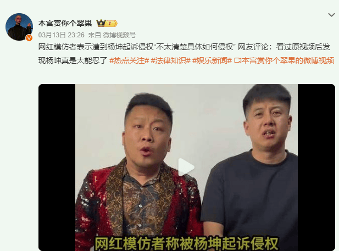Open the 本宫赏你个翠果 username link
Screen dimensions: 339x251
pos(65,23)
